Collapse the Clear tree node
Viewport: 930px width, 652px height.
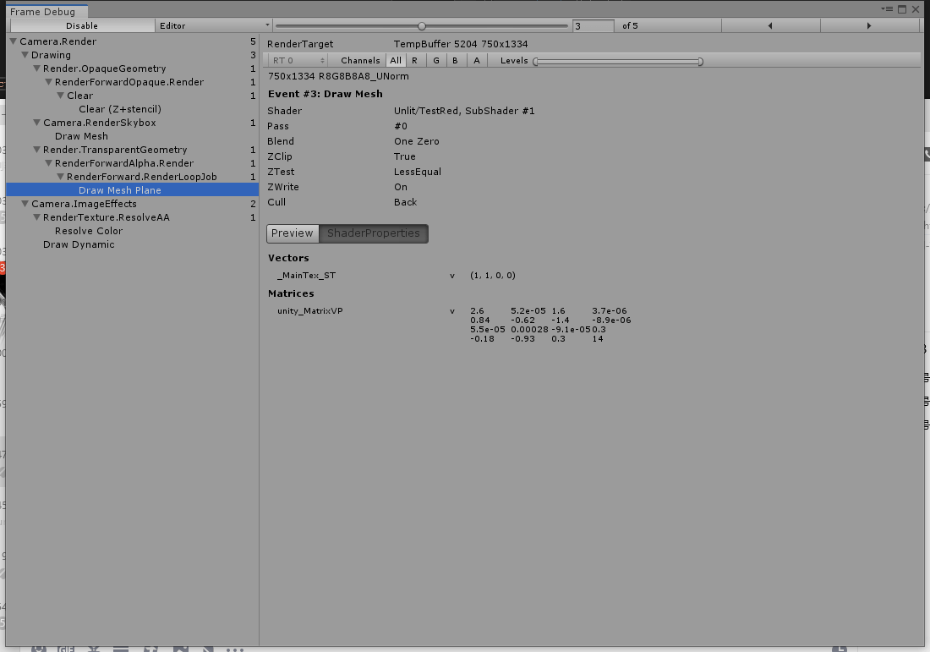tap(61, 96)
